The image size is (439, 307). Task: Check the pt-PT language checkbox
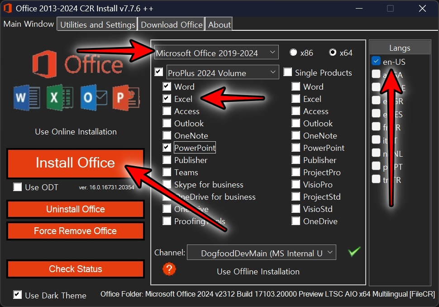(376, 166)
